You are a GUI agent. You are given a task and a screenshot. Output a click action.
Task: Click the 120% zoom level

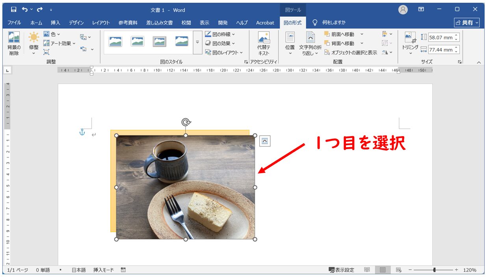470,270
